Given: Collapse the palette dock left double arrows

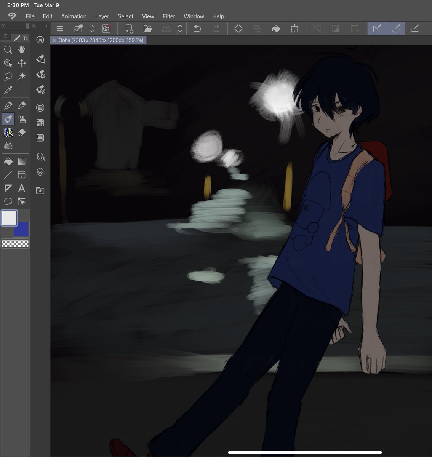Looking at the screenshot, I should click(x=34, y=26).
